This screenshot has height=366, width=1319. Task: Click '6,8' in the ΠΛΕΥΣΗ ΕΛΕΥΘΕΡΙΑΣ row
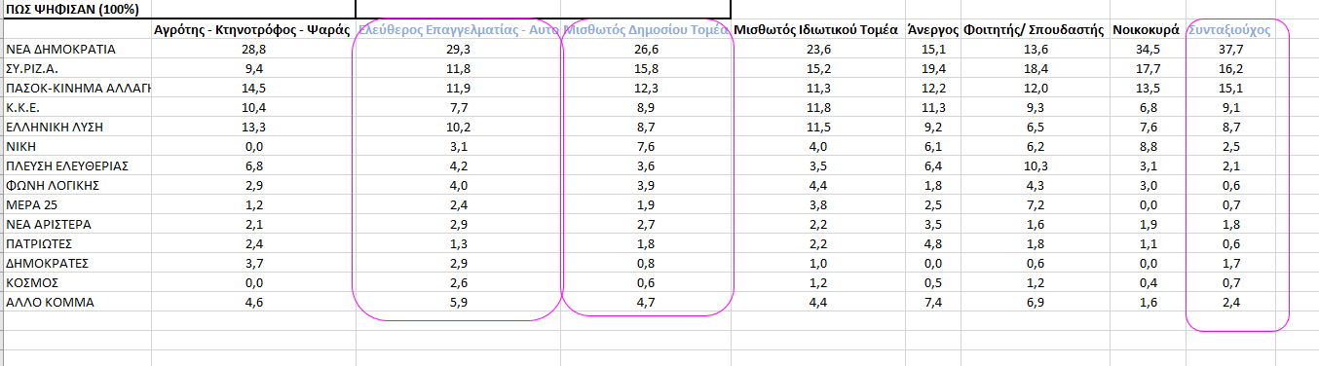click(x=253, y=166)
